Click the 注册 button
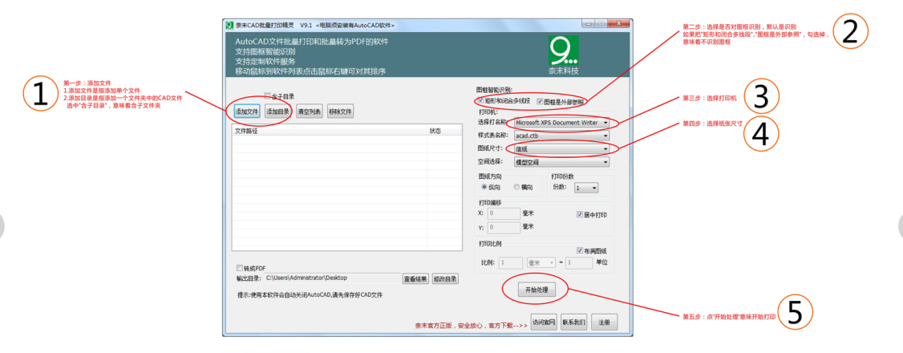The width and height of the screenshot is (903, 353). click(604, 323)
